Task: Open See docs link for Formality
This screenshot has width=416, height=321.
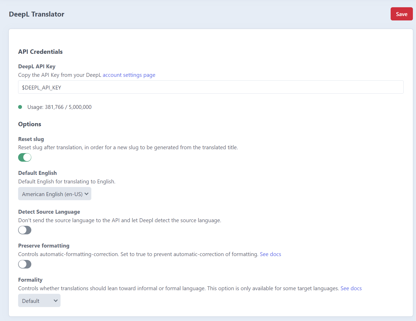Action: click(x=351, y=288)
